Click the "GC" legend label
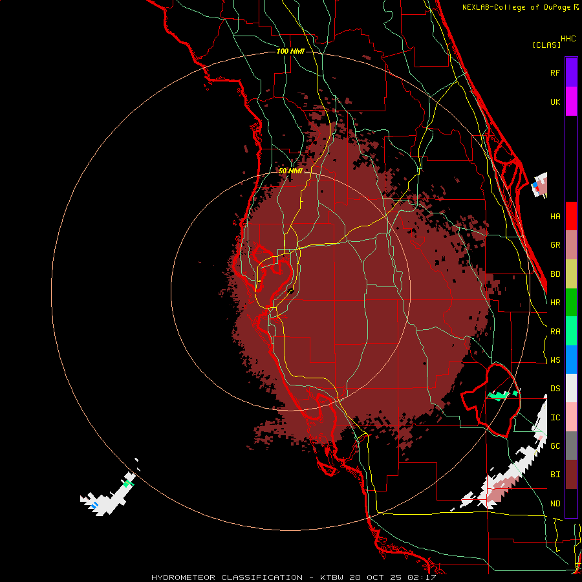Viewport: 582px width, 582px height. tap(555, 446)
